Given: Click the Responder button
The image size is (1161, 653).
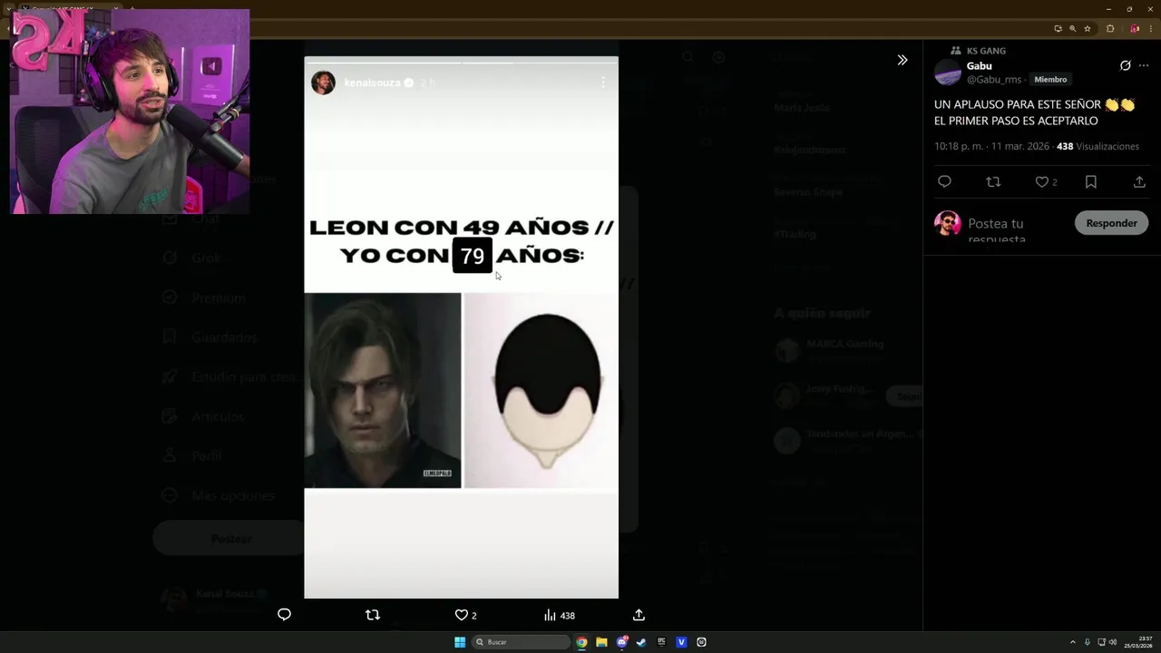Looking at the screenshot, I should point(1111,223).
